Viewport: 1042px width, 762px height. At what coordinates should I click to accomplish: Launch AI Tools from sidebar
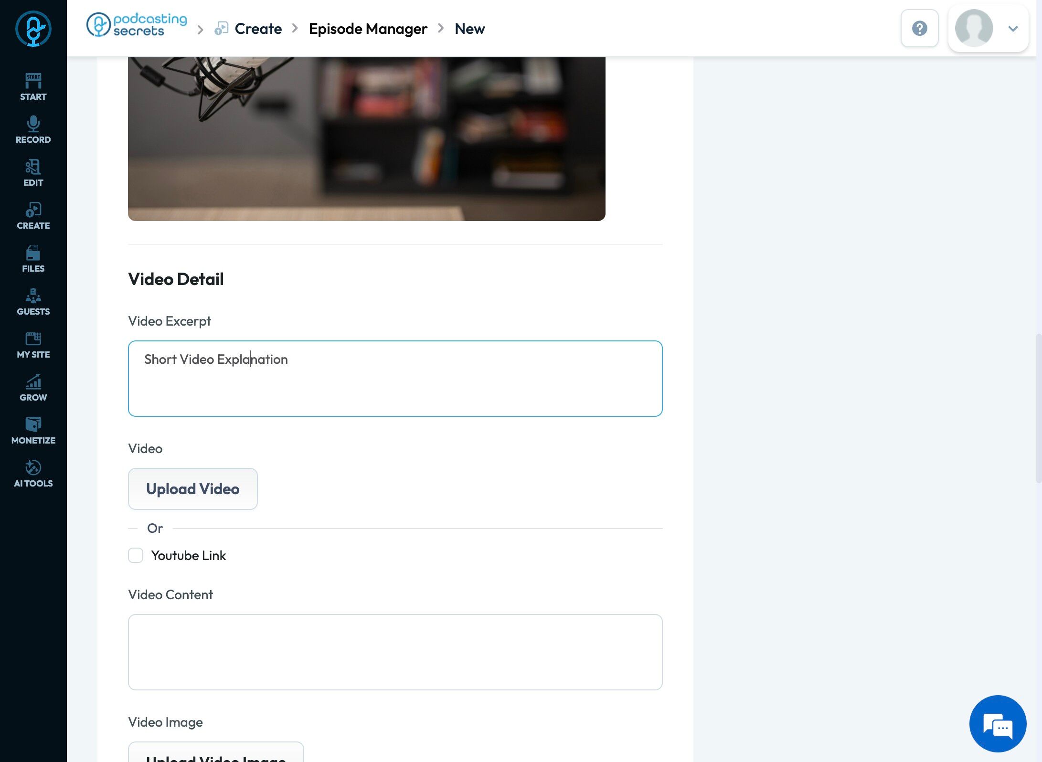[33, 474]
